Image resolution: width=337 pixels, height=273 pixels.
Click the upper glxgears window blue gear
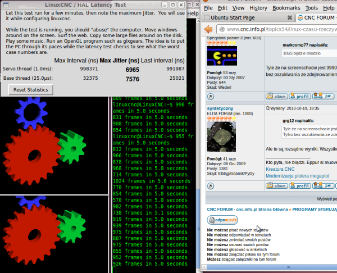coord(31,112)
